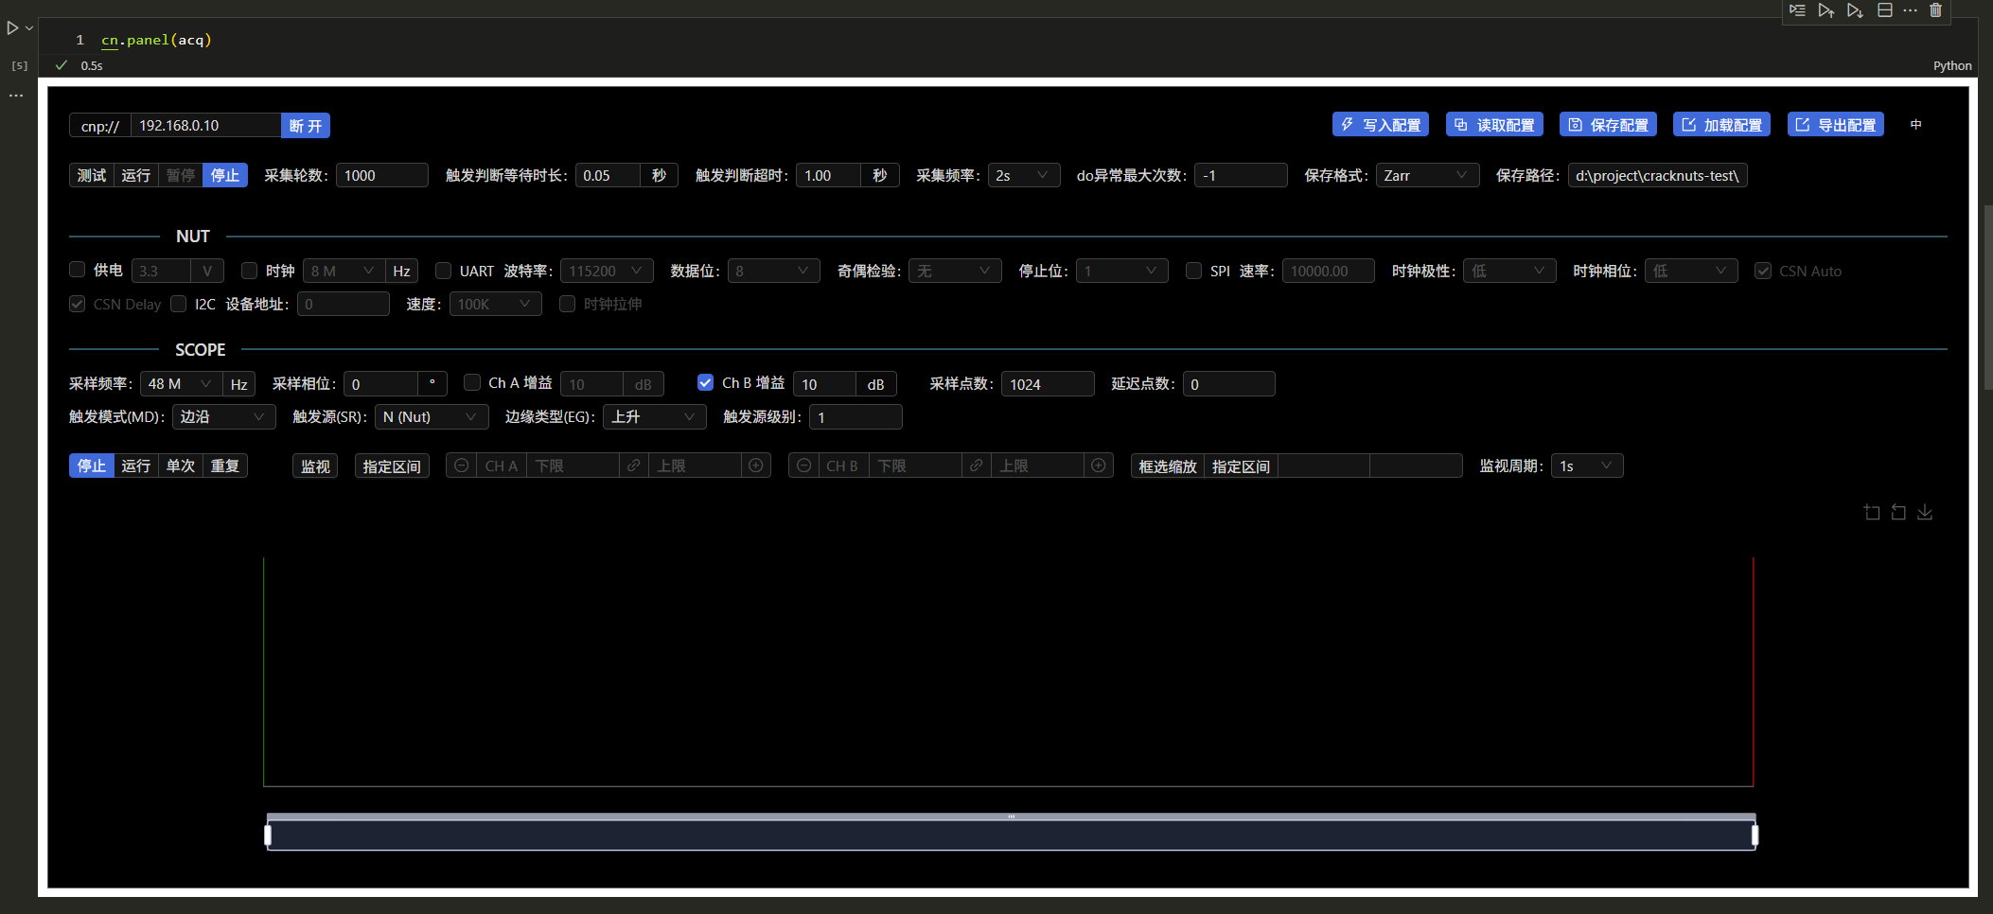Run the current code cell
The width and height of the screenshot is (1993, 914).
coord(14,27)
